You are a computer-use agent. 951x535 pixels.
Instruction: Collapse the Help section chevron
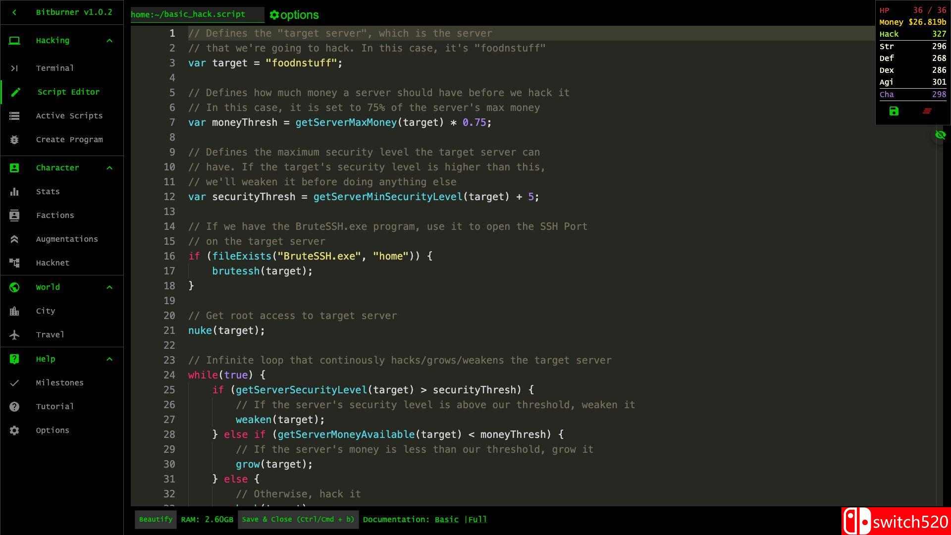point(109,359)
